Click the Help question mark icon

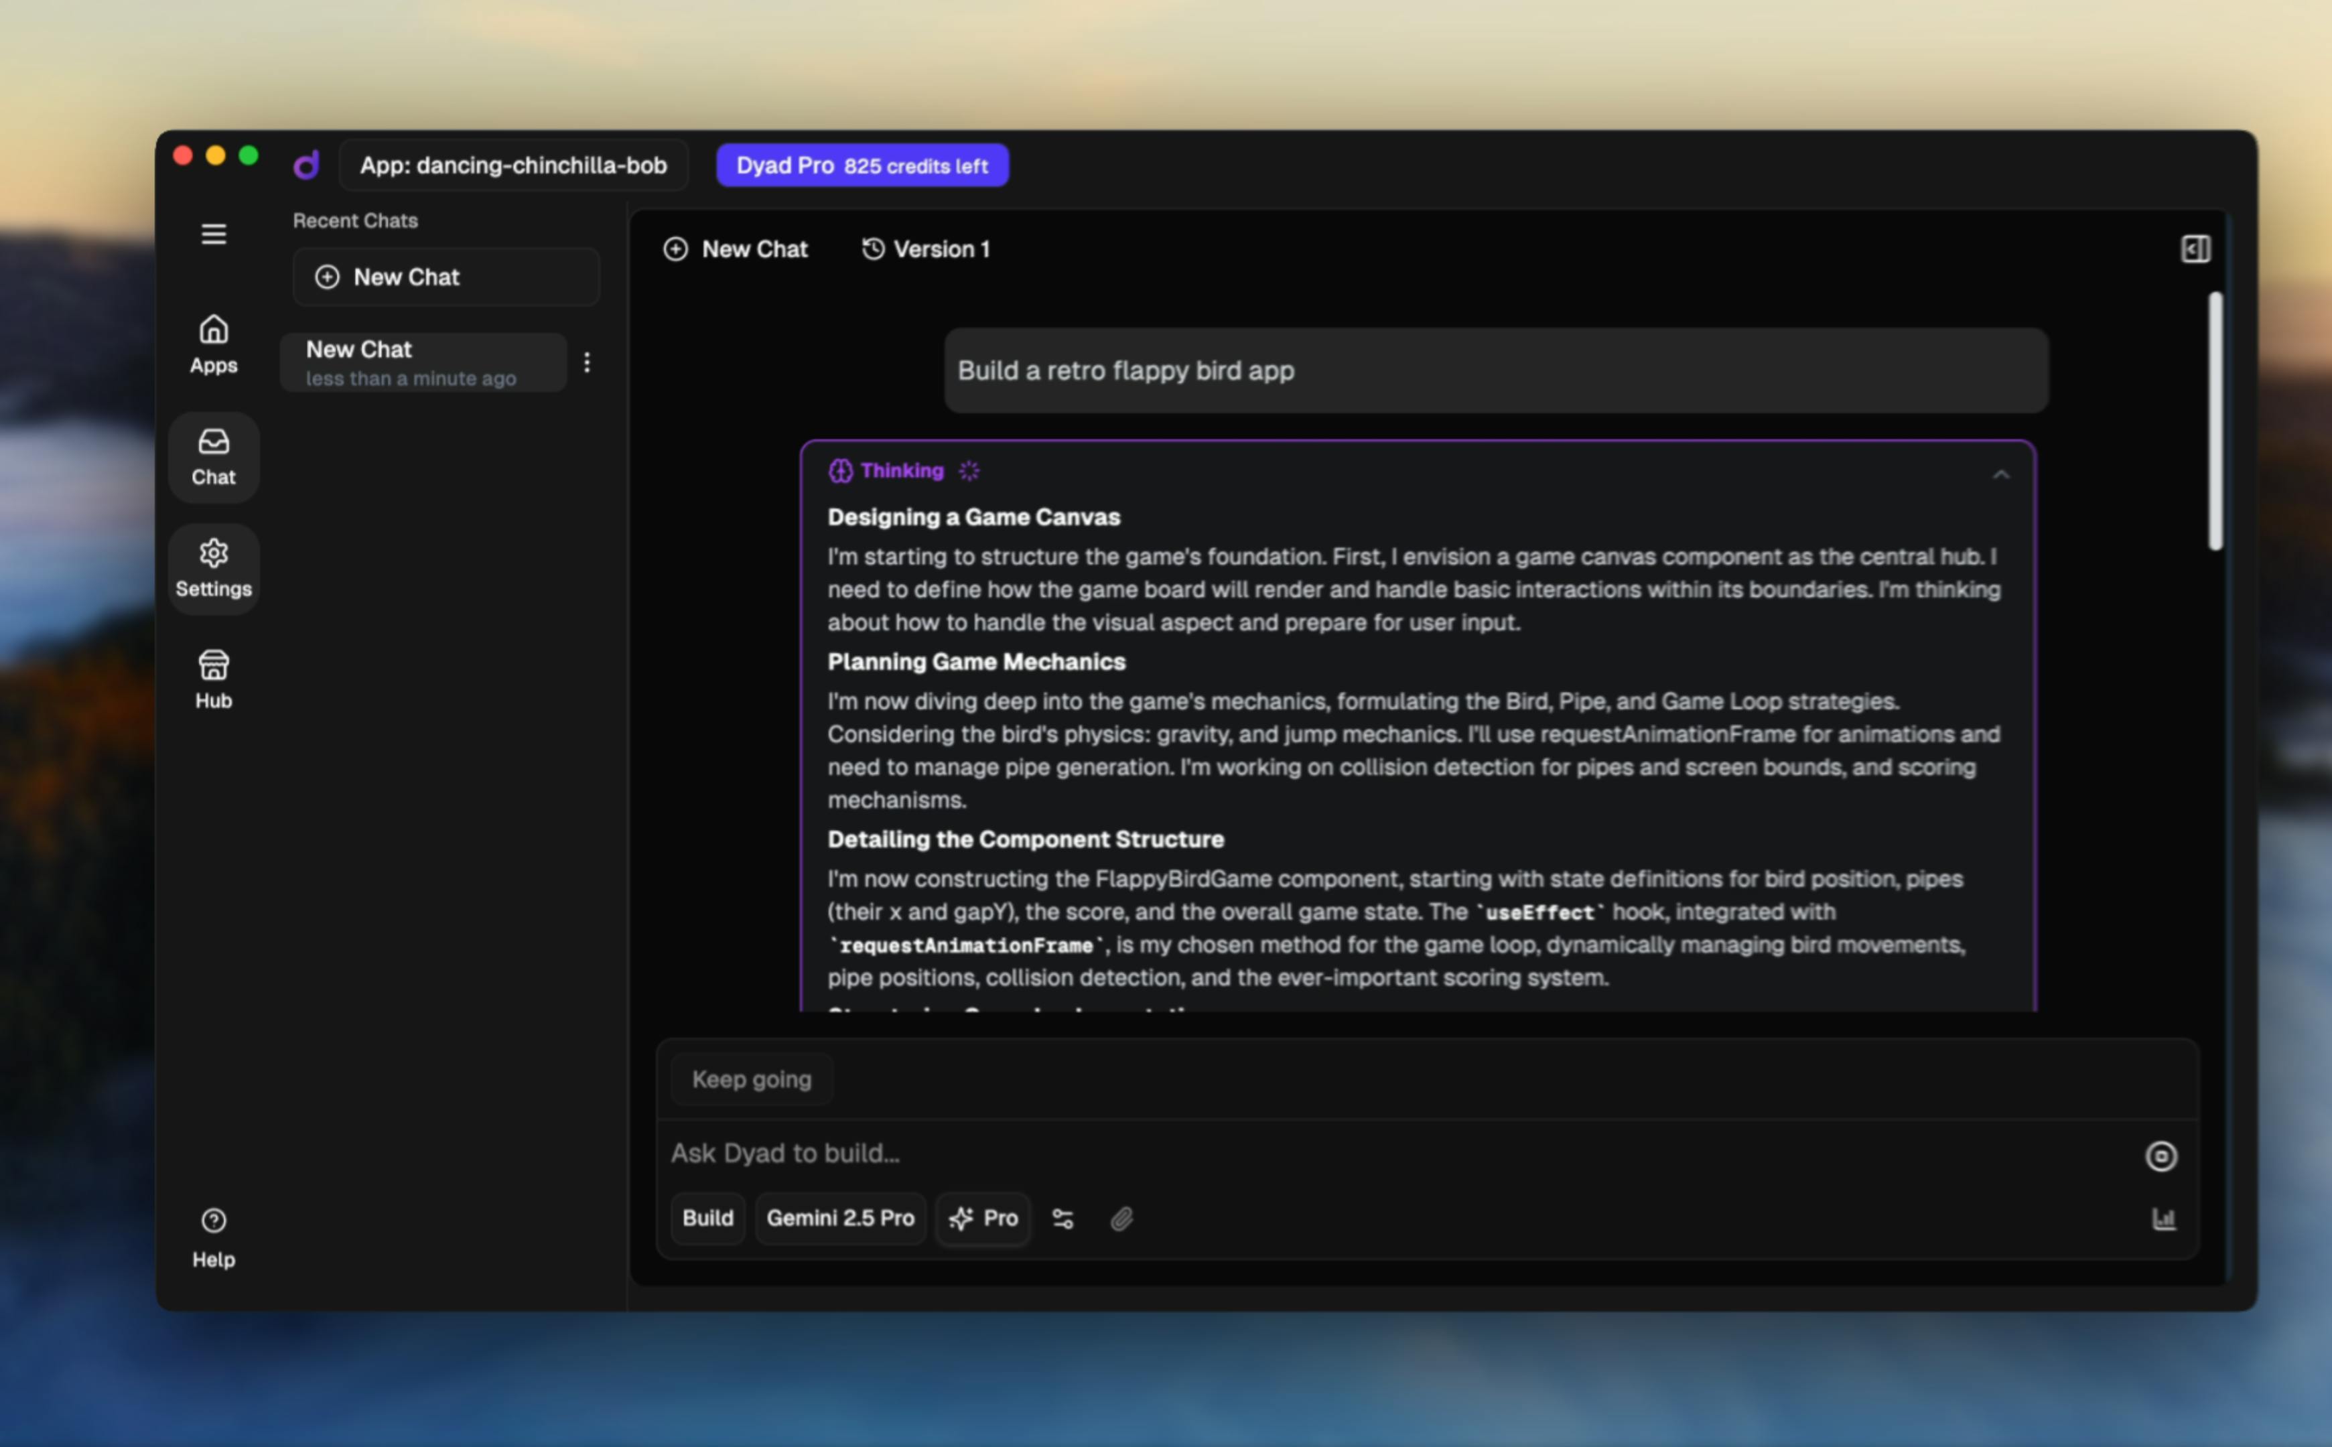click(214, 1220)
